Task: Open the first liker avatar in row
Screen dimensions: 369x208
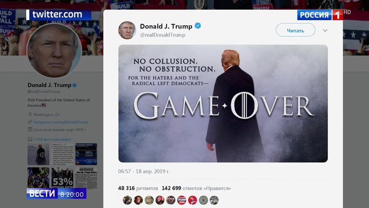Action: (127, 200)
